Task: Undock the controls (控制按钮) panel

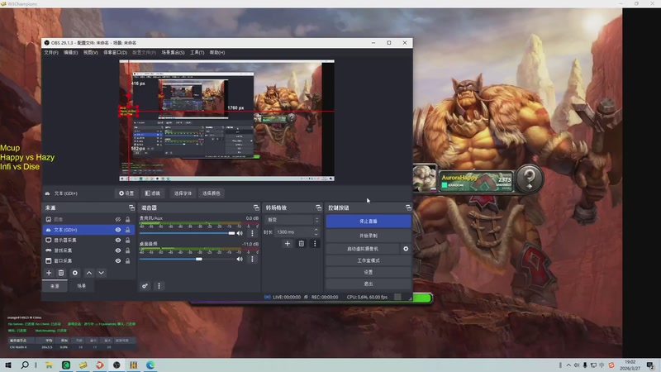Action: (x=408, y=207)
